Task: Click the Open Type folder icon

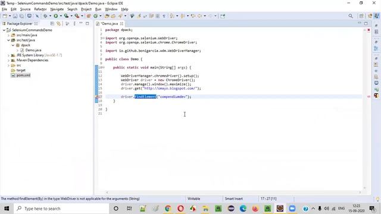Action: coord(107,16)
